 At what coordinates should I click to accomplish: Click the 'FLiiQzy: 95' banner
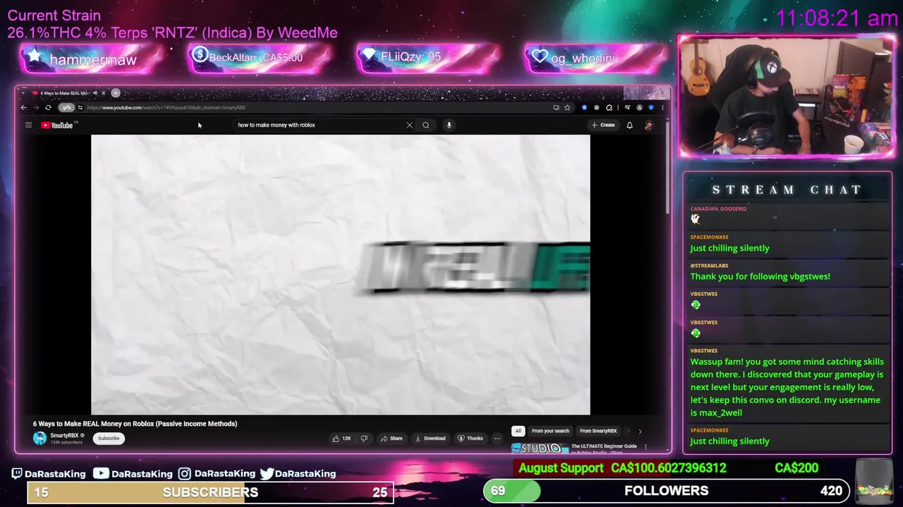tap(428, 58)
